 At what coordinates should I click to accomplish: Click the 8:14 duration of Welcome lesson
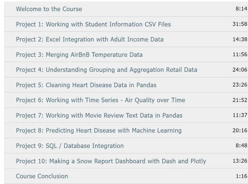tap(241, 9)
